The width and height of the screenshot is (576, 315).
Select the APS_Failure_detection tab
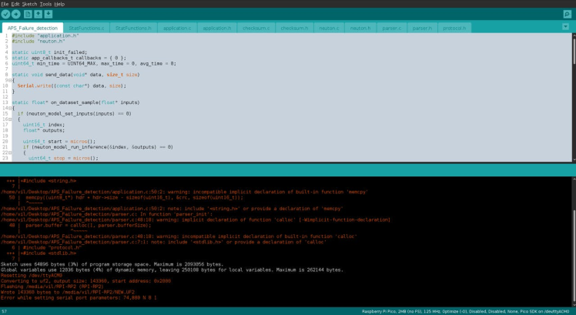tap(32, 28)
